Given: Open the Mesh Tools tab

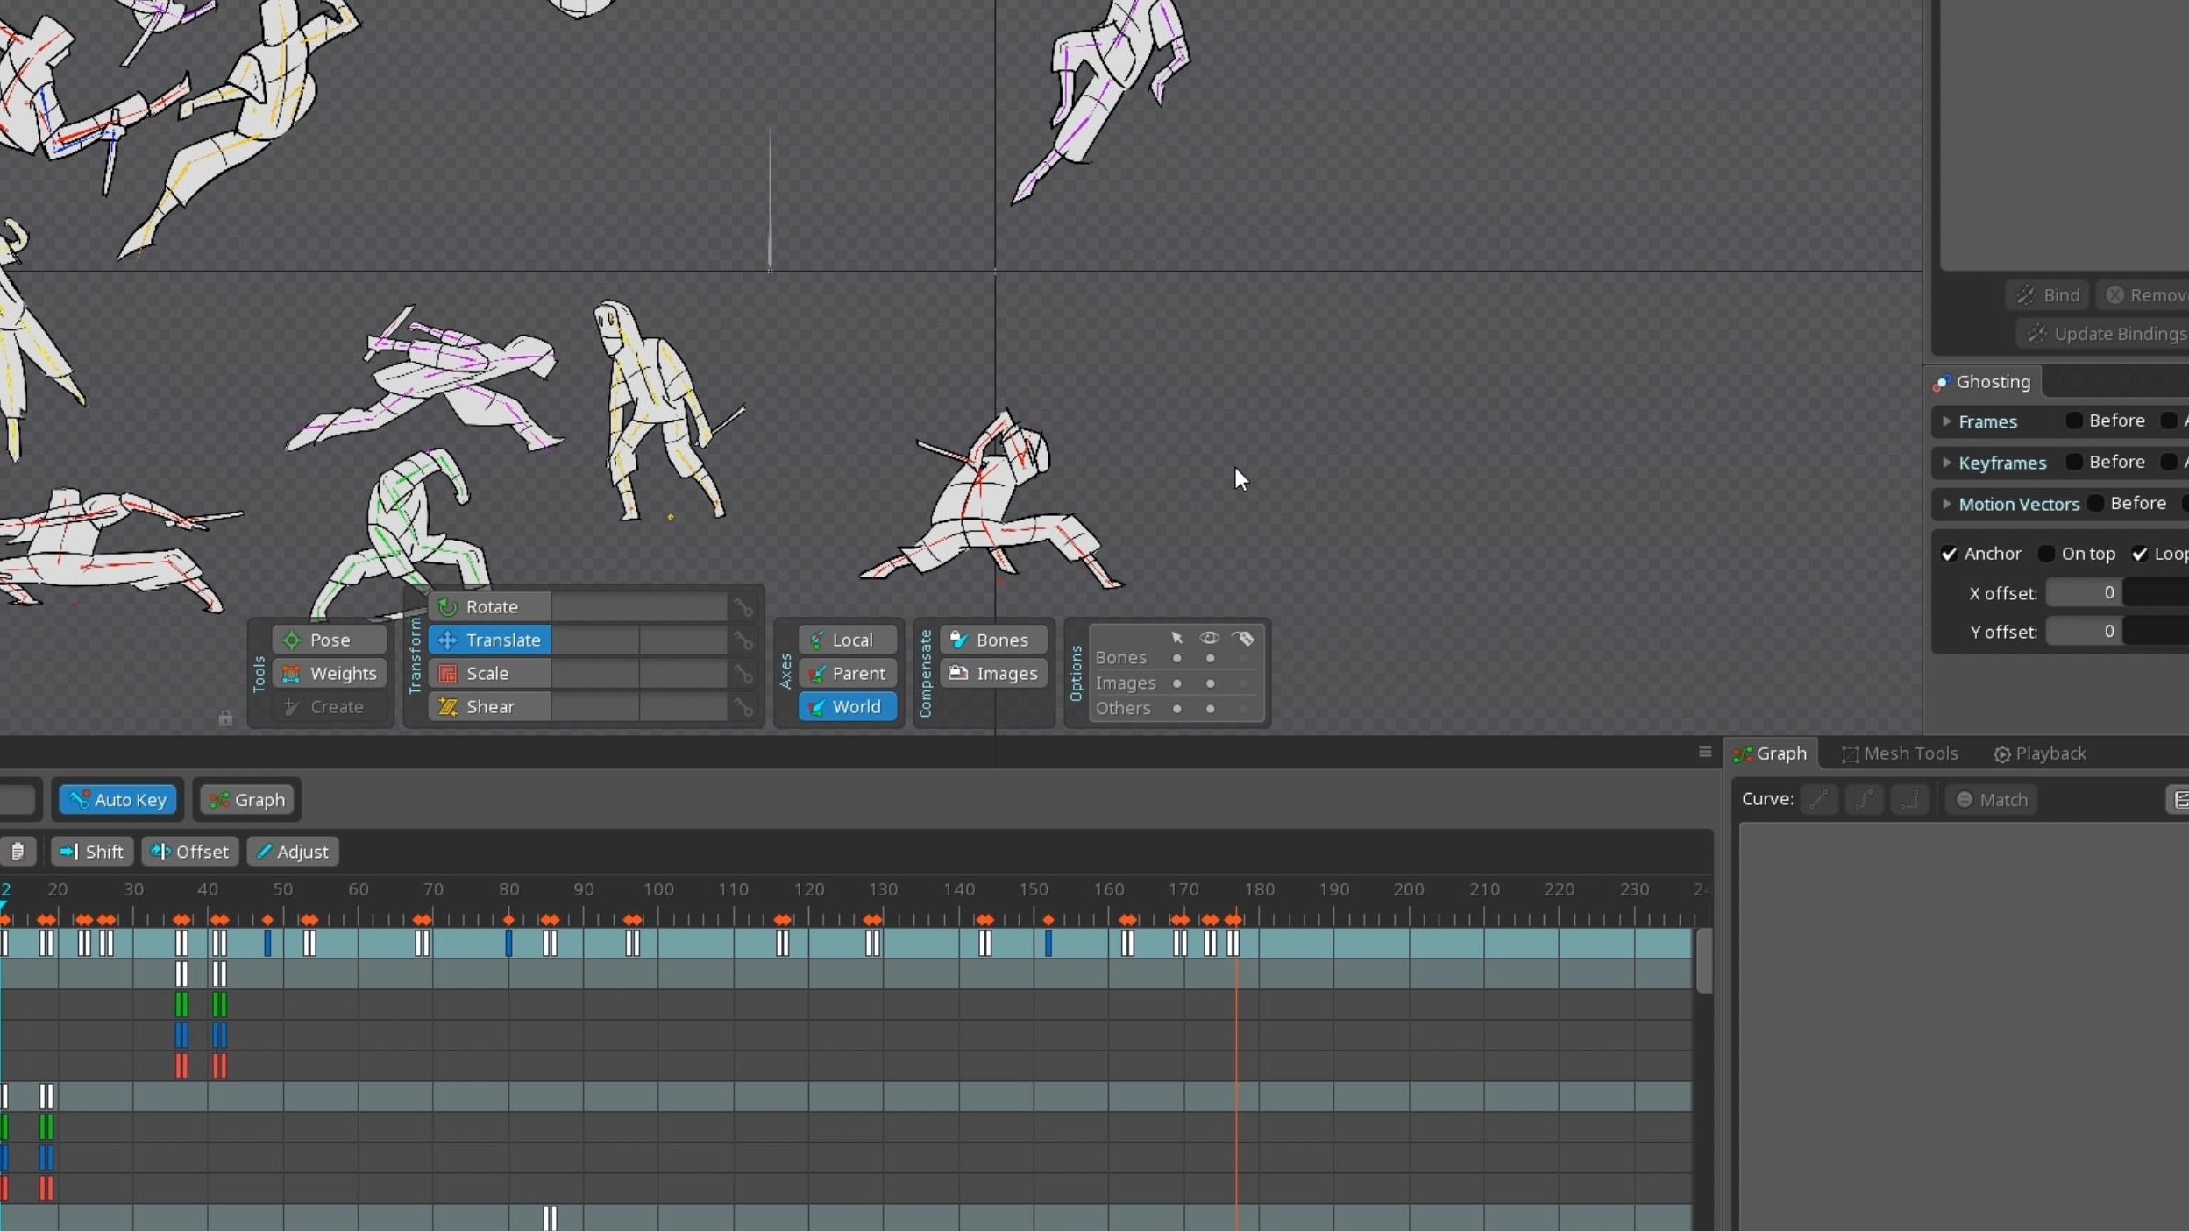Looking at the screenshot, I should pos(1899,753).
